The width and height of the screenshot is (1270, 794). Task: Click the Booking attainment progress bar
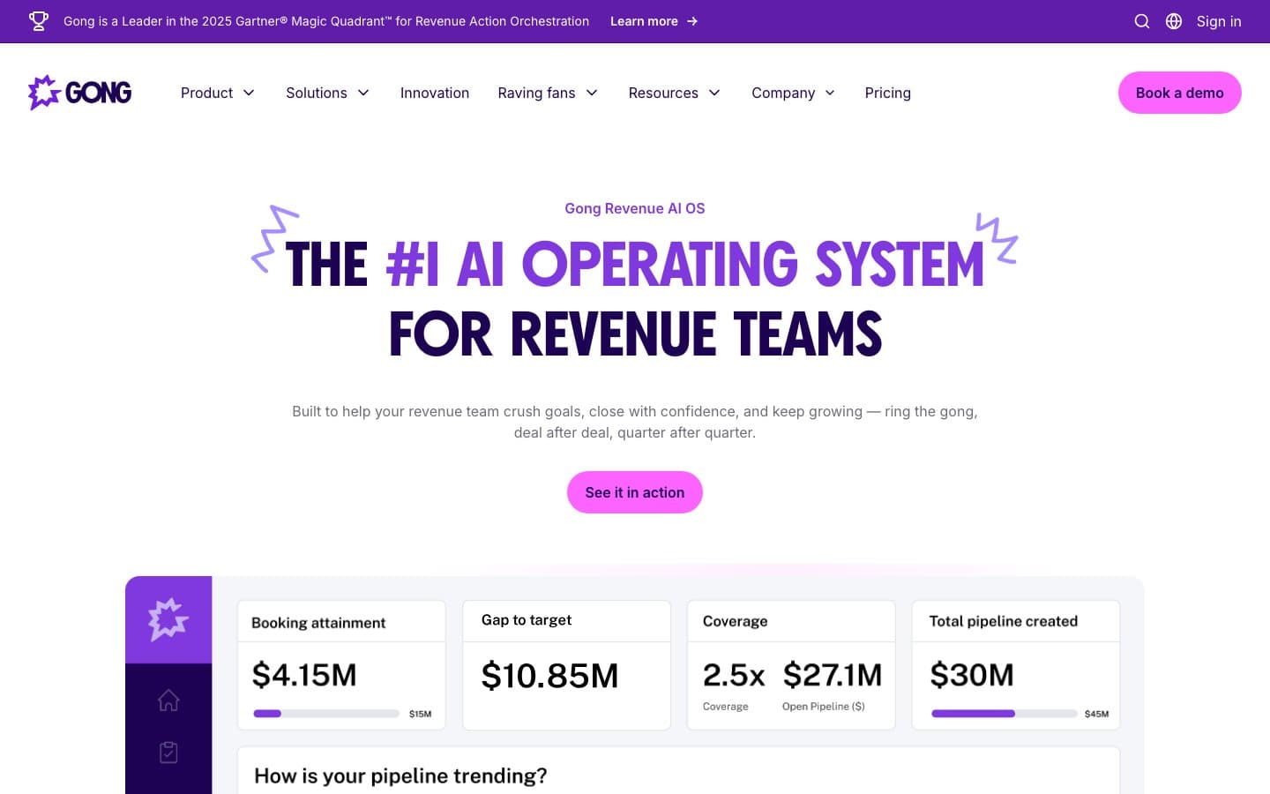(326, 714)
